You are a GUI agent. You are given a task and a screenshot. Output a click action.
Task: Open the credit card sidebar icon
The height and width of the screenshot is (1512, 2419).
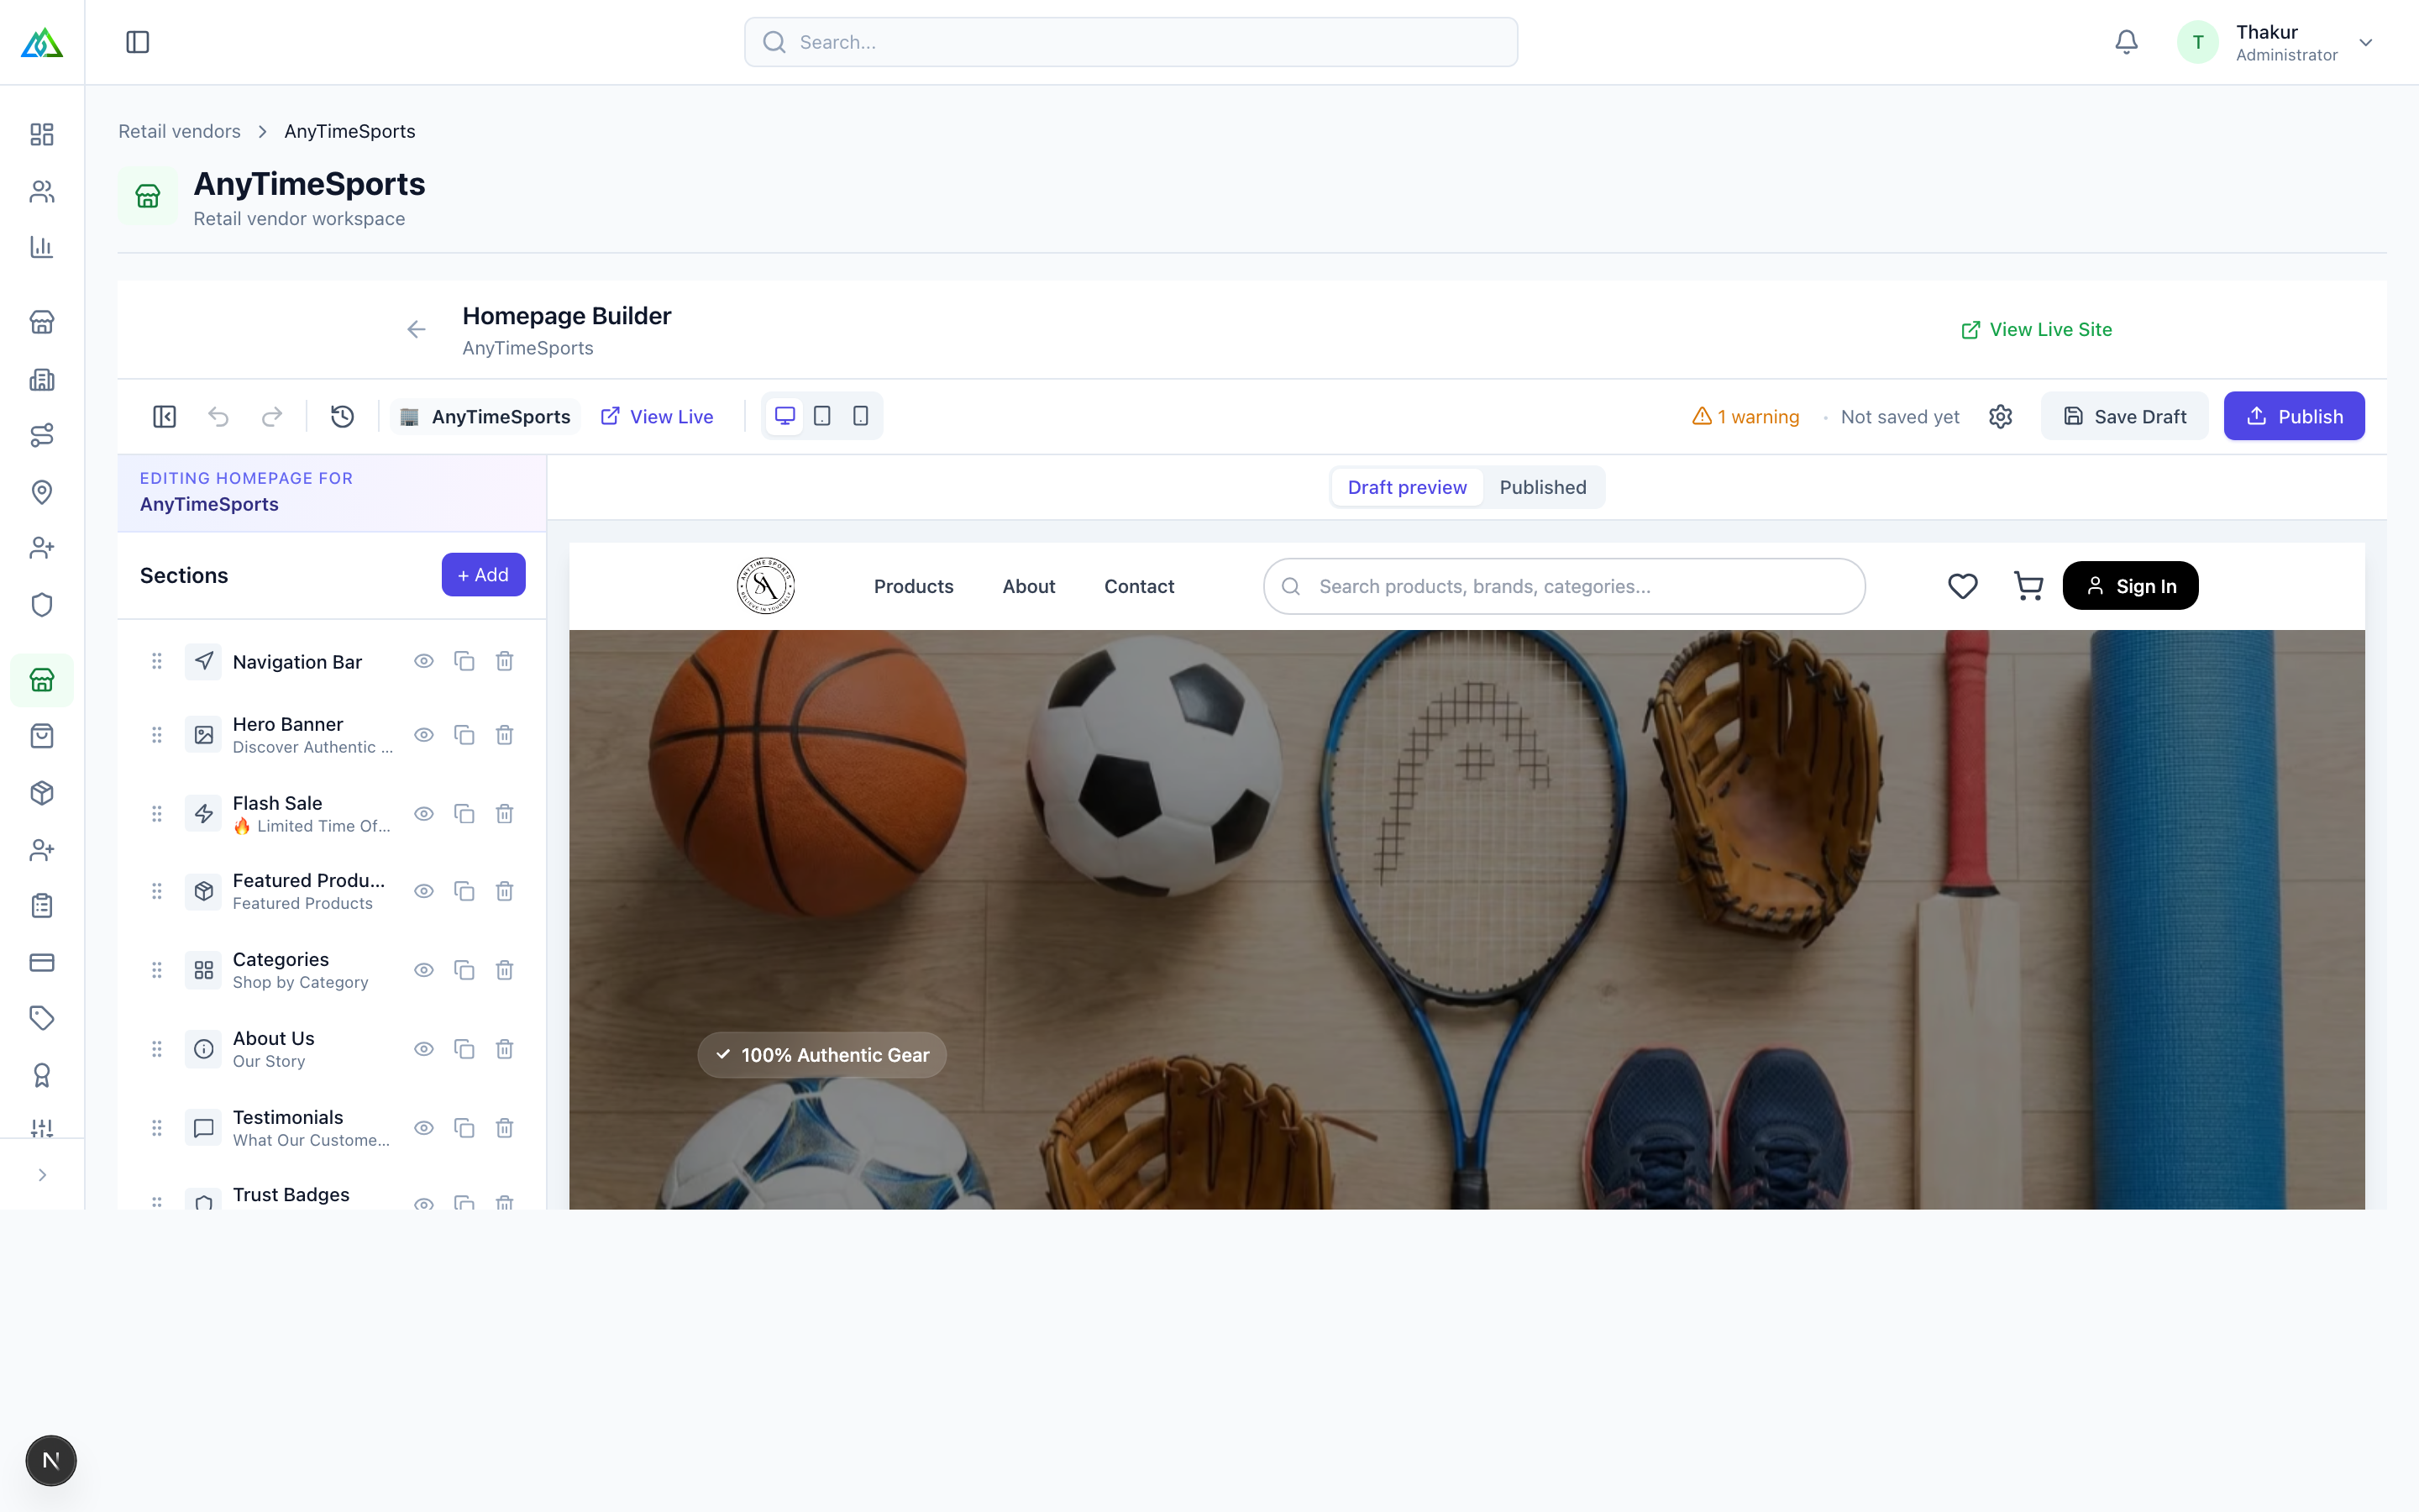[x=42, y=962]
